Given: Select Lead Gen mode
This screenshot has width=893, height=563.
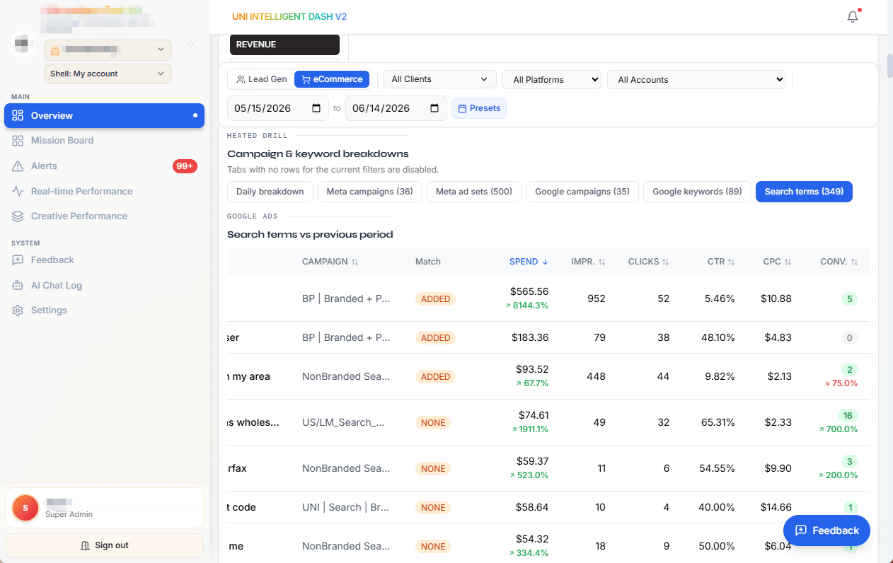Looking at the screenshot, I should (x=262, y=79).
